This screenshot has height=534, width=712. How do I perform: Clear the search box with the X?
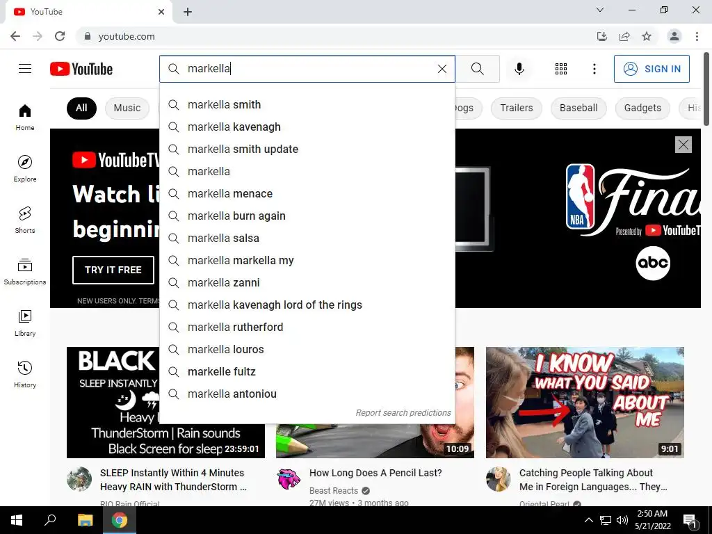point(442,69)
